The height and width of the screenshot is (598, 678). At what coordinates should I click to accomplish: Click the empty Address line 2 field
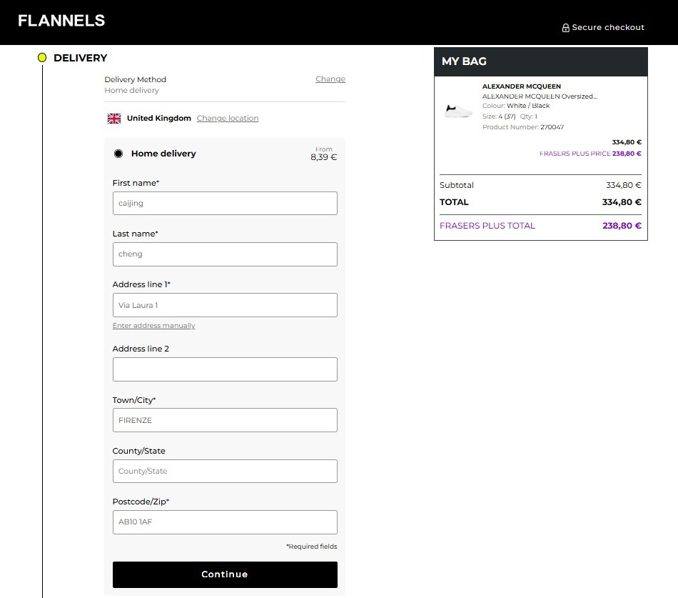(x=225, y=369)
